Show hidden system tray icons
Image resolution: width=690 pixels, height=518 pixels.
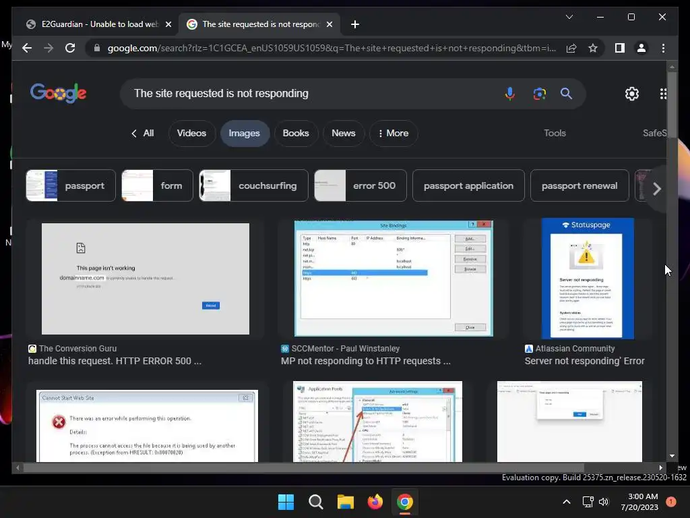(x=567, y=502)
